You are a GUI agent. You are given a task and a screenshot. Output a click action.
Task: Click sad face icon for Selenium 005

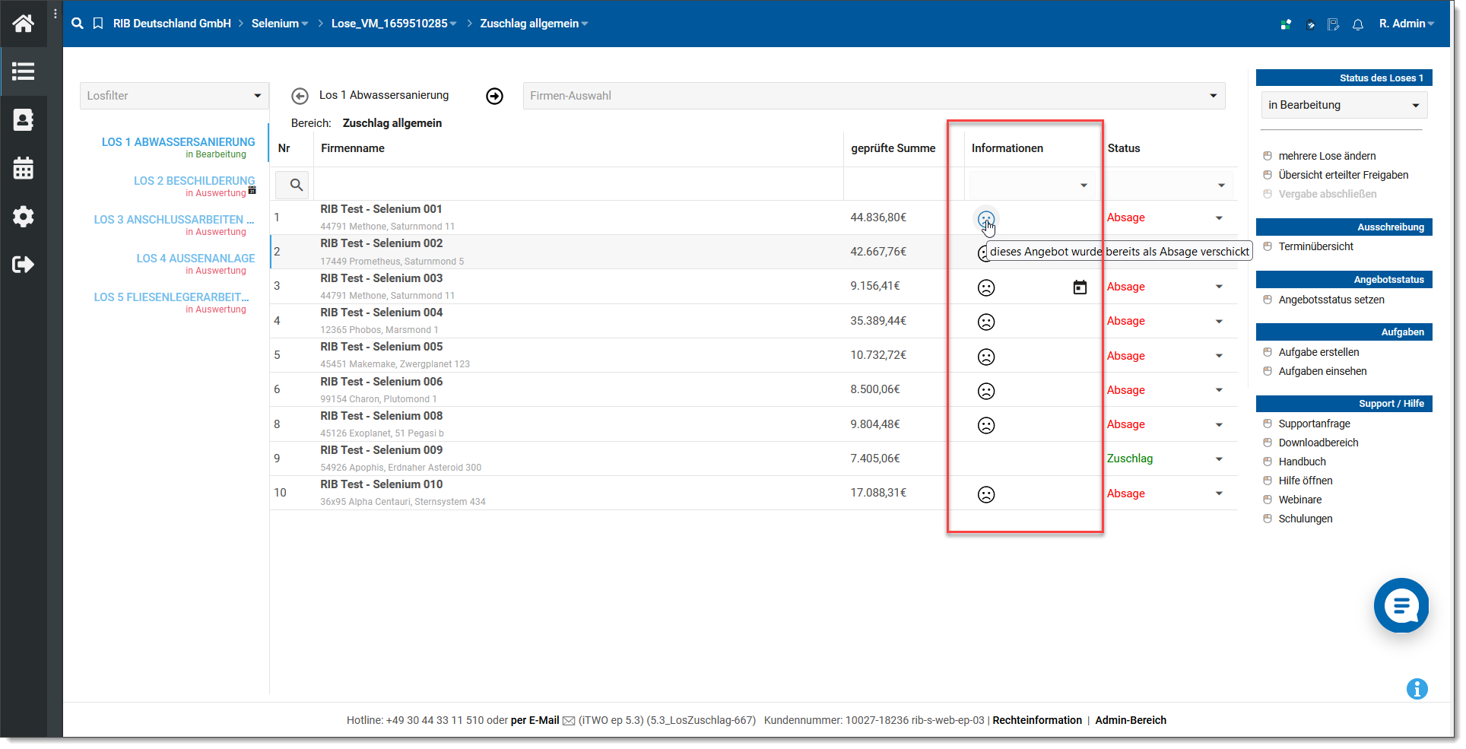tap(986, 357)
